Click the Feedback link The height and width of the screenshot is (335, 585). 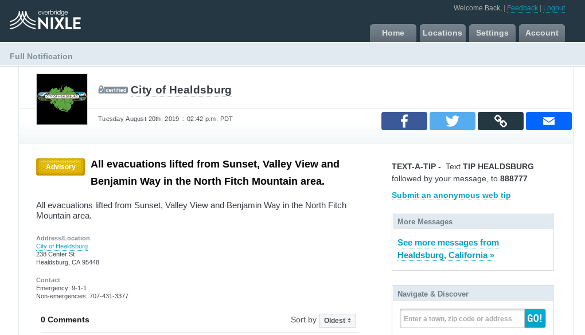522,8
